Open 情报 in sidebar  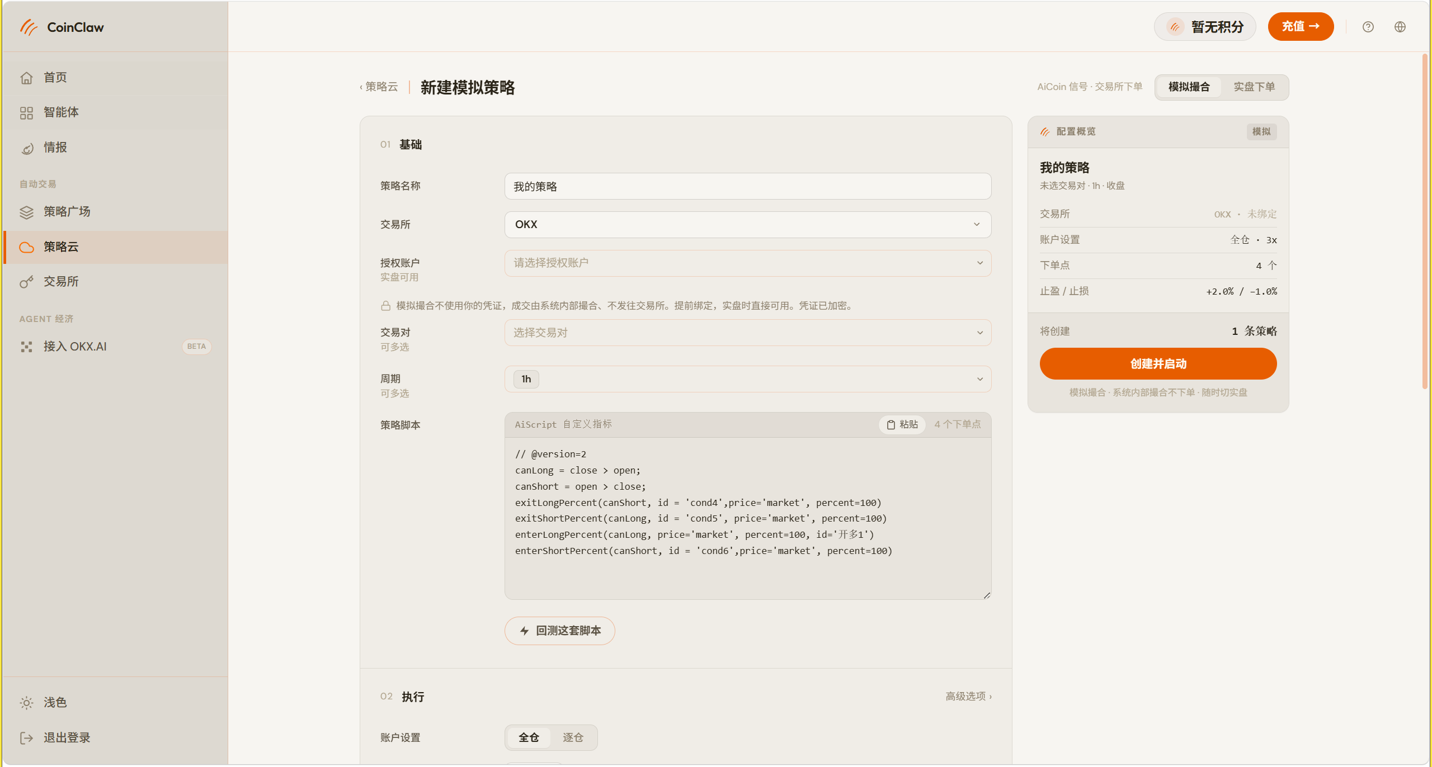coord(116,148)
